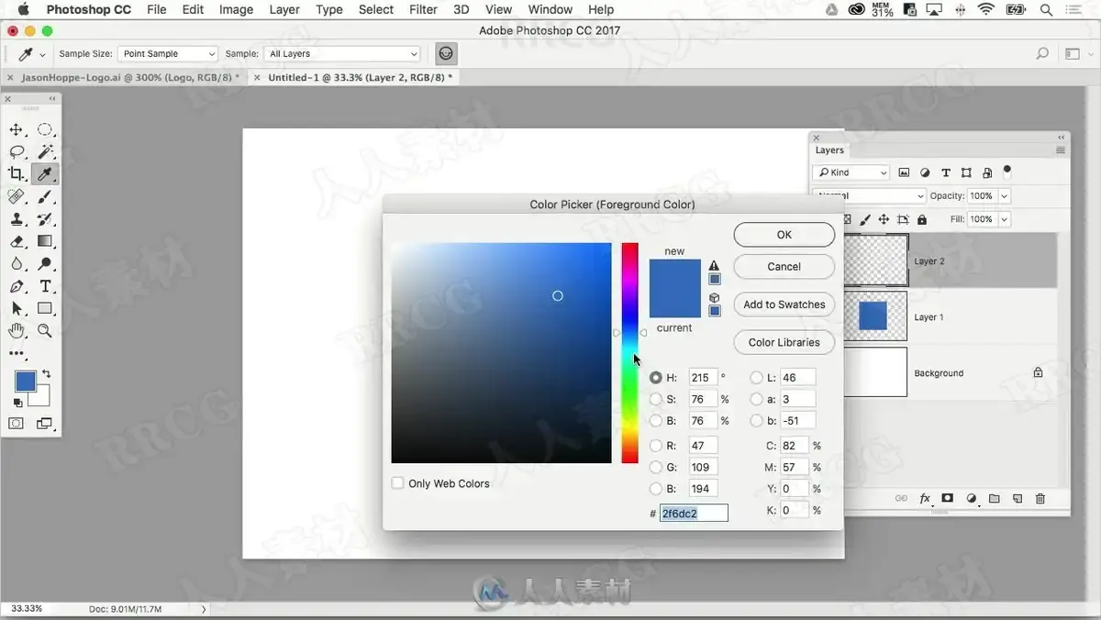Select the Healing Brush tool
The image size is (1101, 620).
pos(17,196)
